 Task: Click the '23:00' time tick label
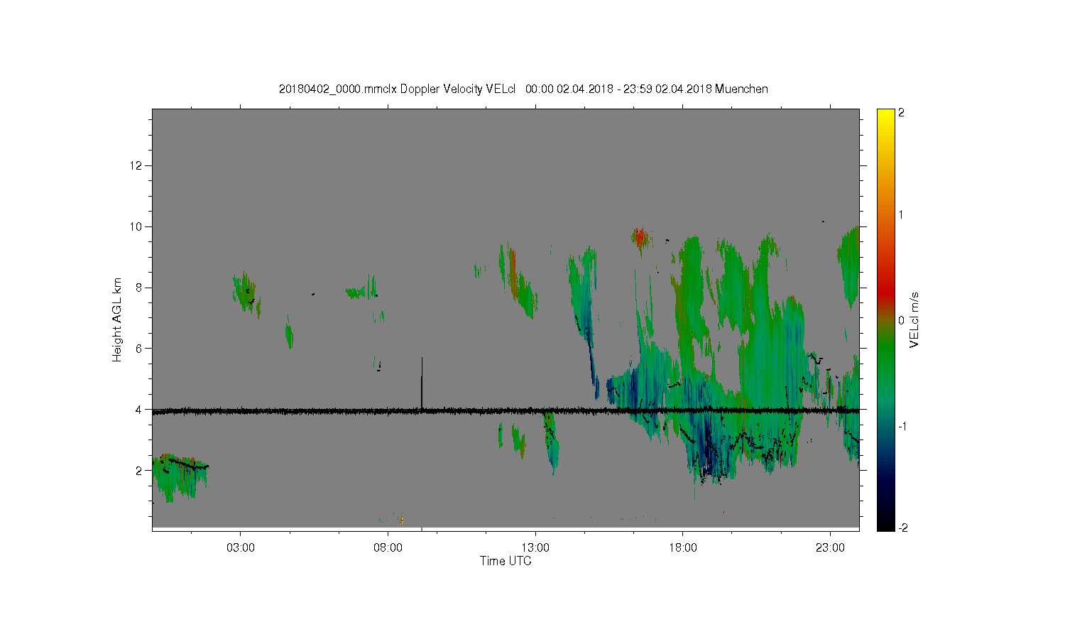coord(830,548)
